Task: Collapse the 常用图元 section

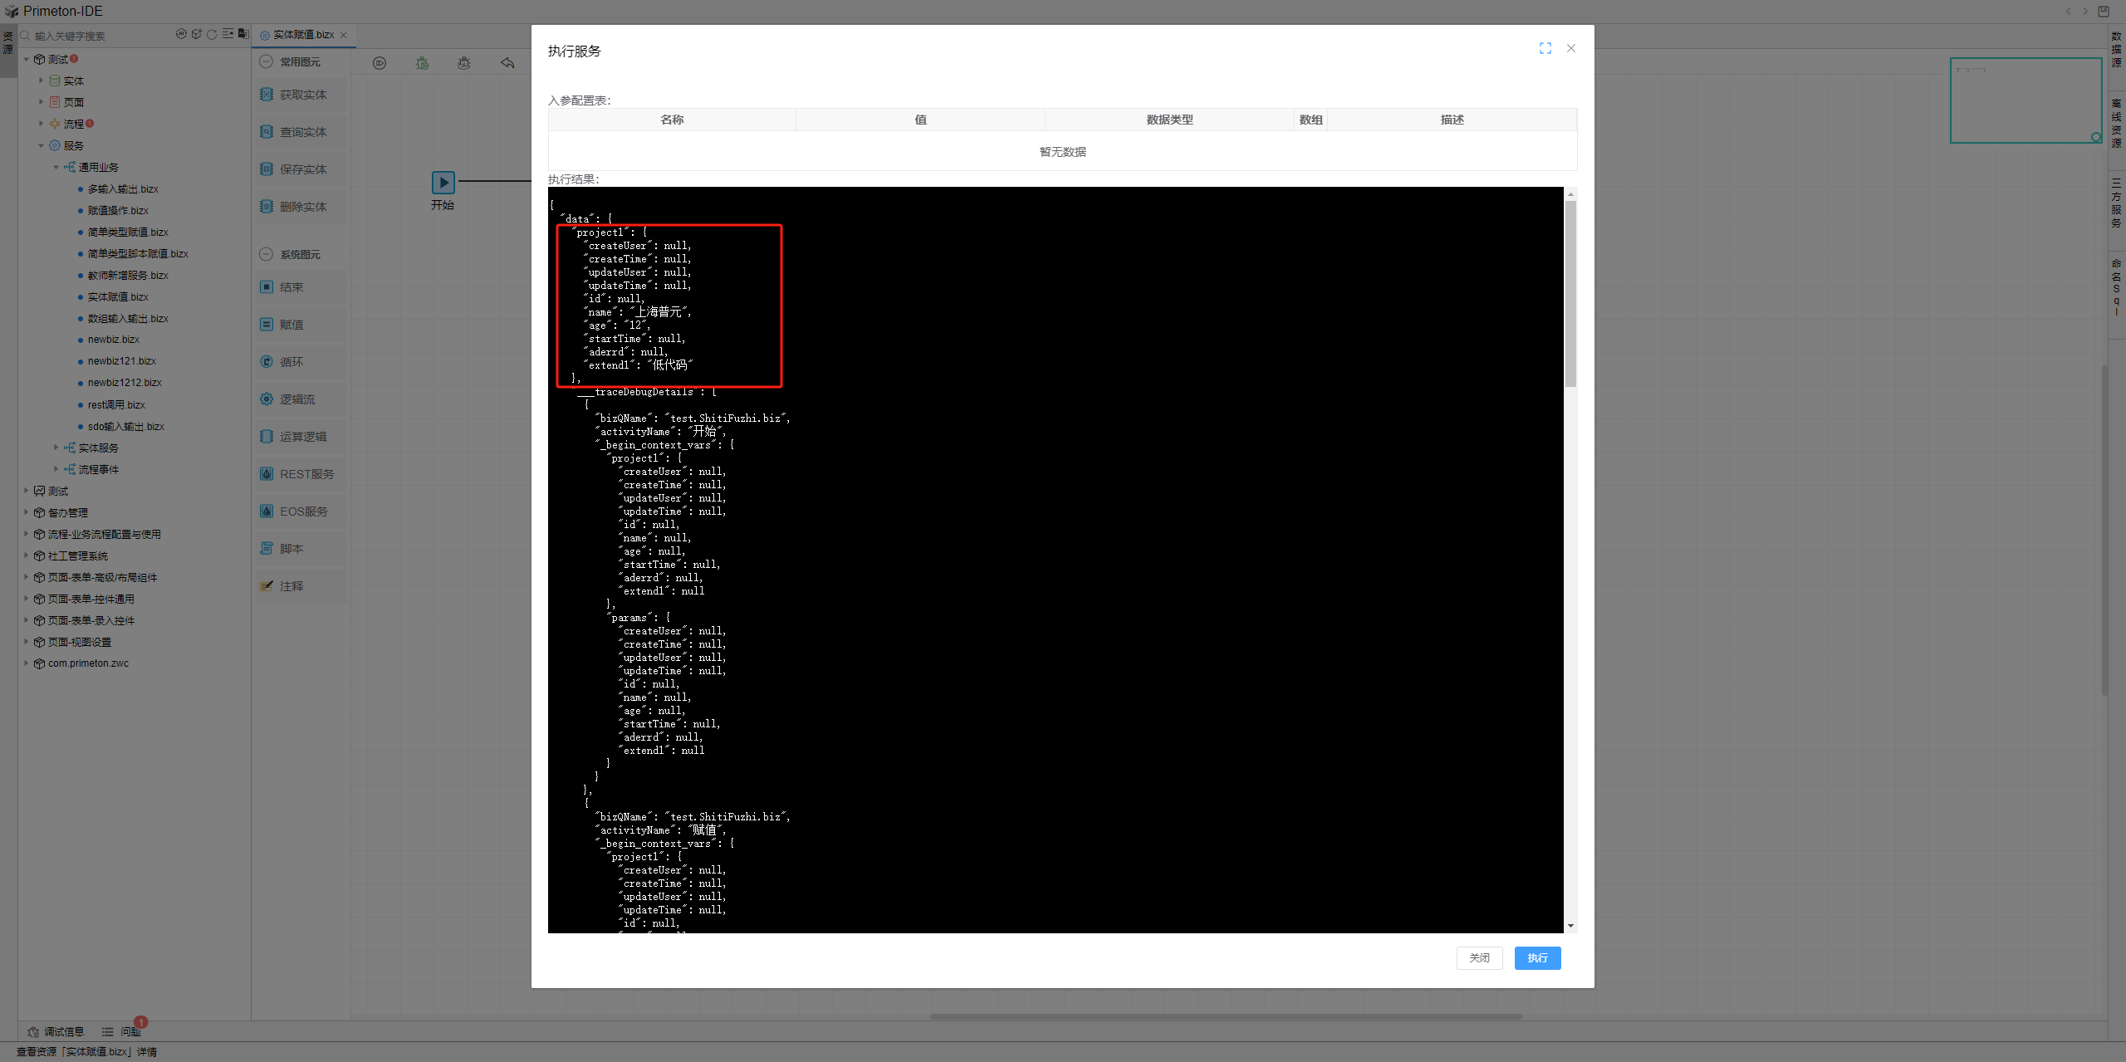Action: pyautogui.click(x=266, y=61)
